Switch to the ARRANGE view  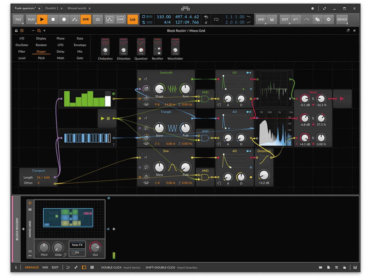32,267
